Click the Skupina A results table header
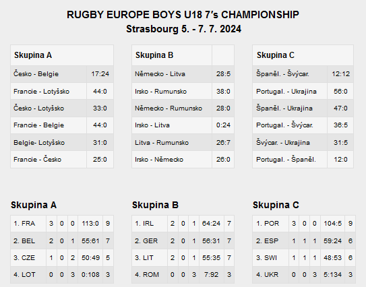 [62, 55]
